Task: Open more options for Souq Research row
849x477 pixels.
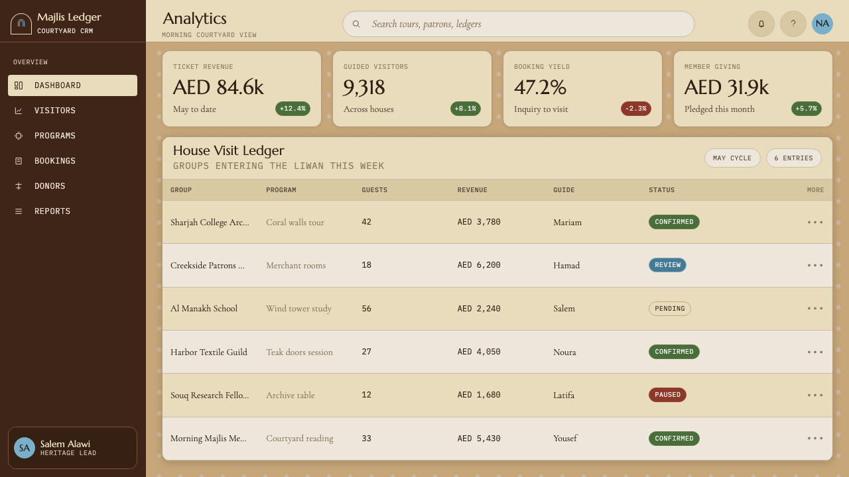Action: pos(815,395)
